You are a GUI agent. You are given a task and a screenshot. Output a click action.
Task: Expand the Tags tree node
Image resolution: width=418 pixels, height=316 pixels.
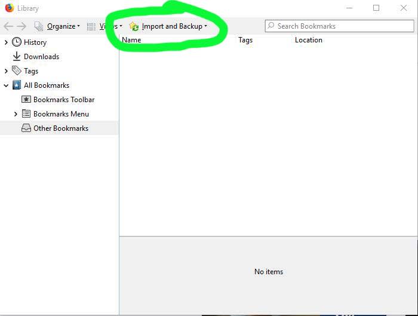(7, 71)
